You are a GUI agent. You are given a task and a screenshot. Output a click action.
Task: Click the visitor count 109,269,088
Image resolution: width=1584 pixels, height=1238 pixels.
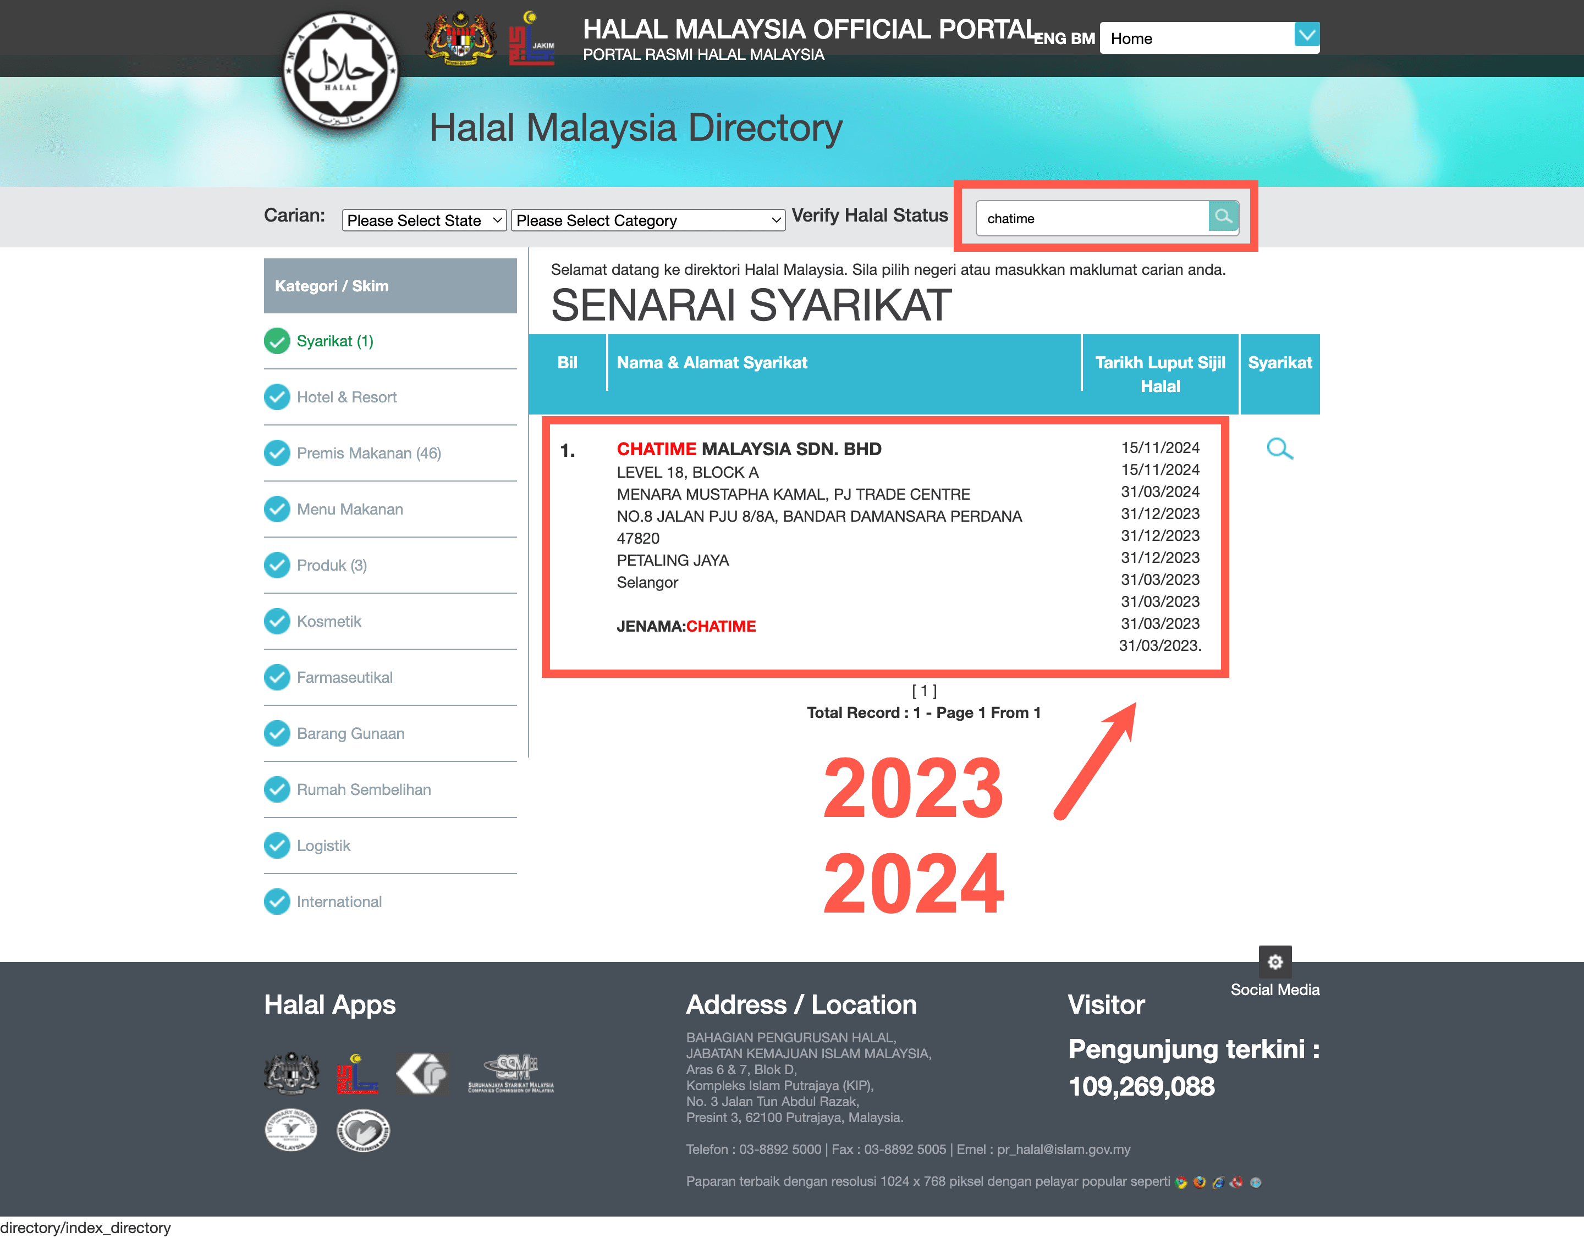(x=1141, y=1086)
